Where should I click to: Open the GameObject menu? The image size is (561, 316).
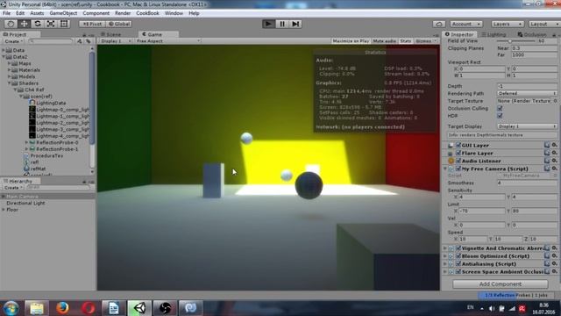pyautogui.click(x=63, y=13)
